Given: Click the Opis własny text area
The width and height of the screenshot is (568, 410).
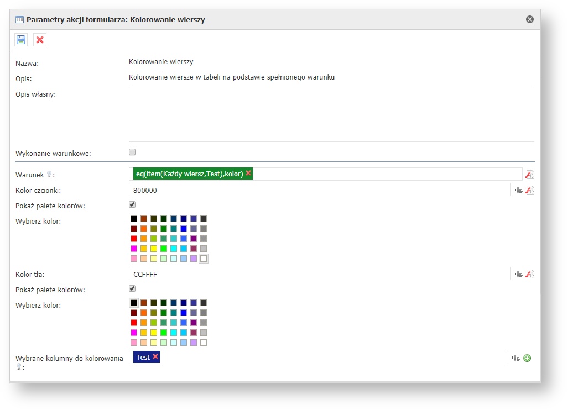Looking at the screenshot, I should coord(331,114).
